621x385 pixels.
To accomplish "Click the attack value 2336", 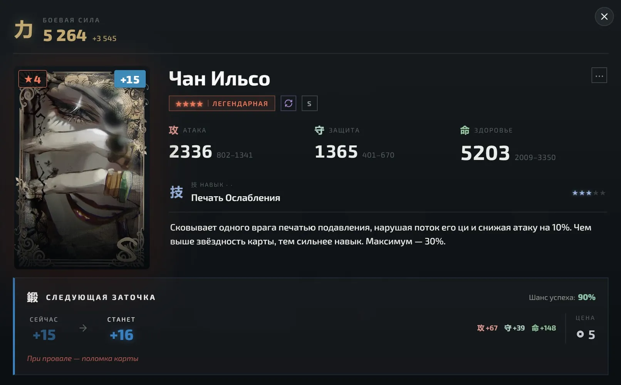I will click(191, 152).
